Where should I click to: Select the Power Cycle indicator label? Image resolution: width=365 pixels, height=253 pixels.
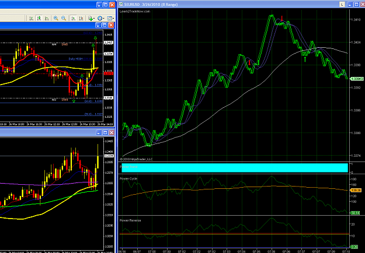click(x=128, y=178)
